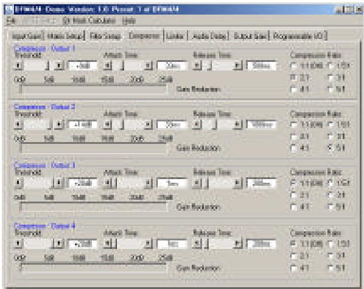Click Output 3 threshold scrollbar left arrow

[18, 183]
